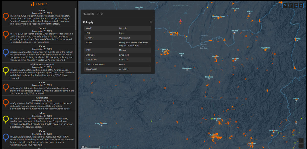Click the Kakaydy popup title
Viewport: 307px width, 149px height.
[x=88, y=22]
